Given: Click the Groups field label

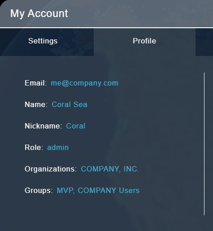Looking at the screenshot, I should coord(39,191).
